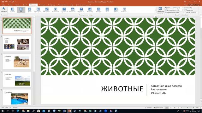Click the After time input field
Screen dimensions: 202x113
point(193,13)
